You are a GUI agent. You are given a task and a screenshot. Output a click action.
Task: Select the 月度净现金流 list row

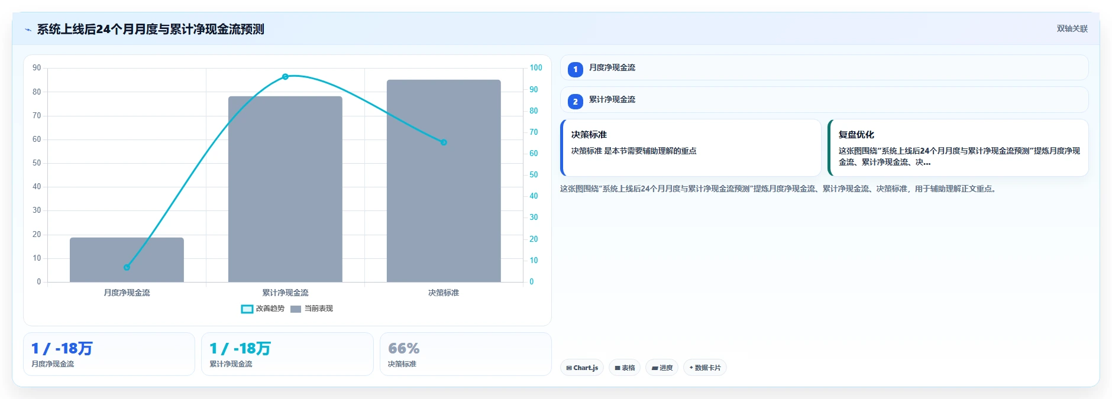click(824, 67)
